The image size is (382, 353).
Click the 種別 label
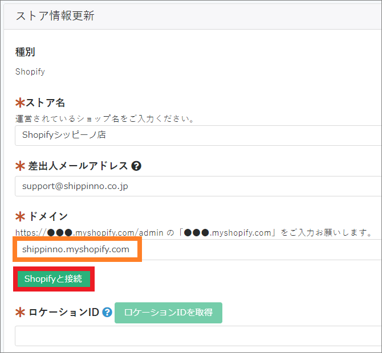[25, 52]
